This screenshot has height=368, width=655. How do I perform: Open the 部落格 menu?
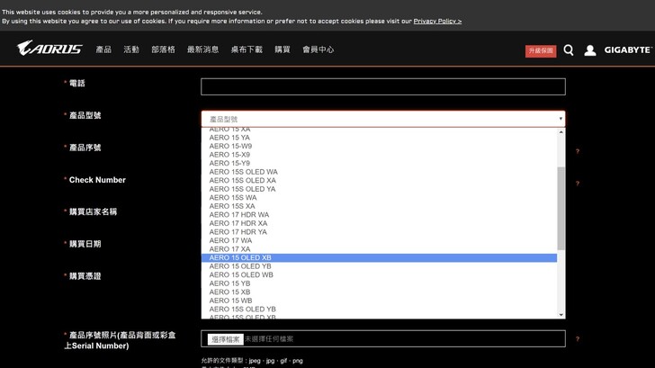tap(163, 49)
